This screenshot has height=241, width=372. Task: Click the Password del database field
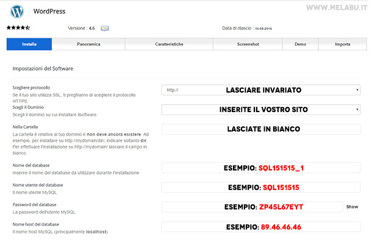252,207
